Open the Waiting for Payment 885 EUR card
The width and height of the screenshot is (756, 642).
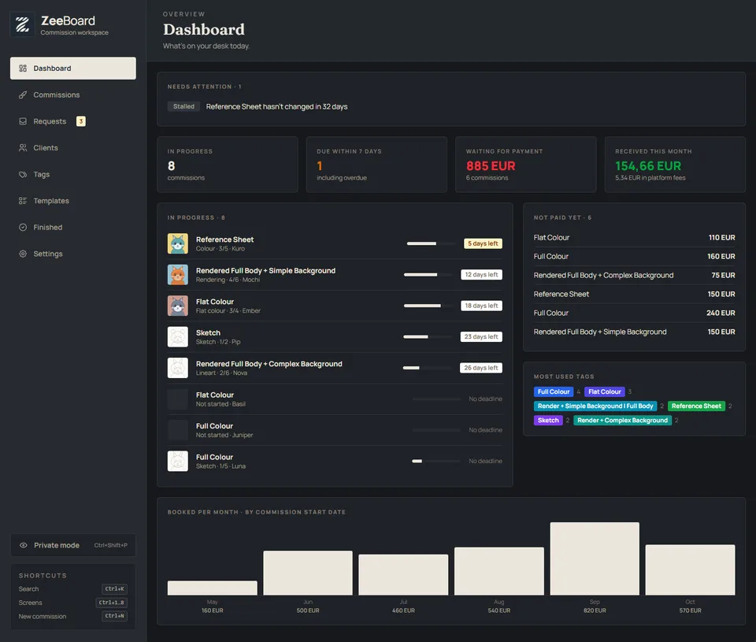coord(525,165)
